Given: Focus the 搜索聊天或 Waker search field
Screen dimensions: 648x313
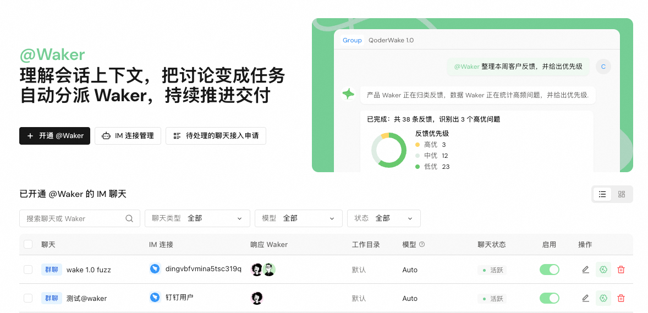Looking at the screenshot, I should point(80,218).
